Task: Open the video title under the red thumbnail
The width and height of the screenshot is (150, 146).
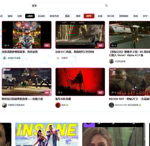Action: [63, 99]
